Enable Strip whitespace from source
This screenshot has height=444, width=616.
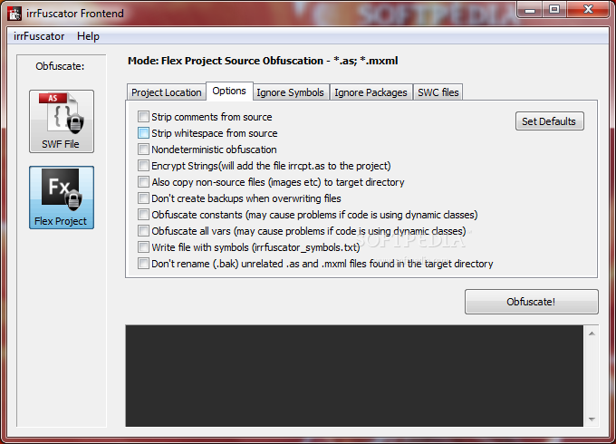point(143,133)
